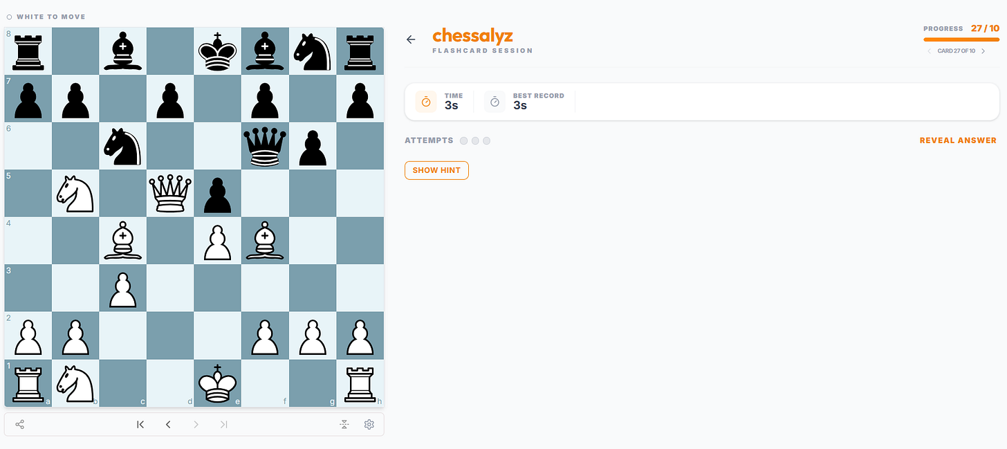This screenshot has height=449, width=1007.
Task: Step back one move with left chevron
Action: (x=168, y=424)
